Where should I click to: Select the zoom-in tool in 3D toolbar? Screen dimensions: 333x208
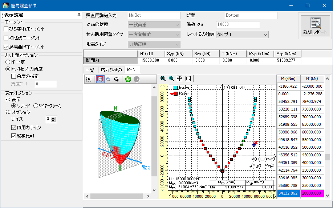[100, 79]
